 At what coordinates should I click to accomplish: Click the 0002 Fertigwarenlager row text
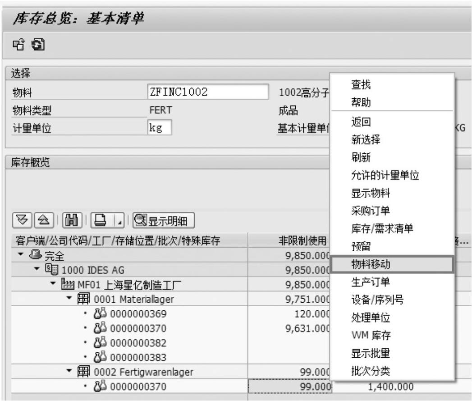pyautogui.click(x=143, y=372)
